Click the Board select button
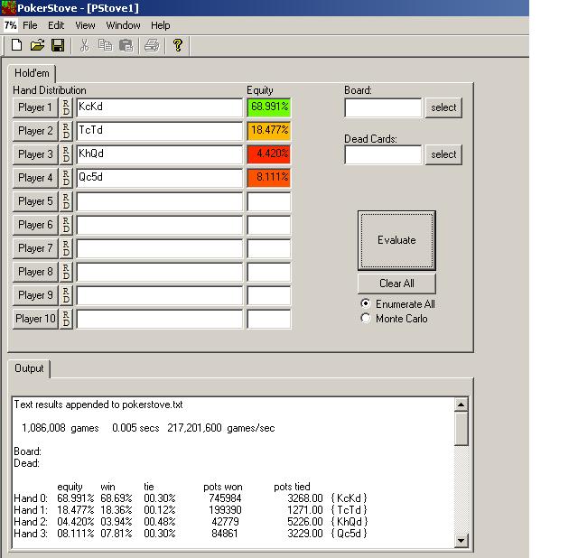The height and width of the screenshot is (558, 578). [443, 107]
